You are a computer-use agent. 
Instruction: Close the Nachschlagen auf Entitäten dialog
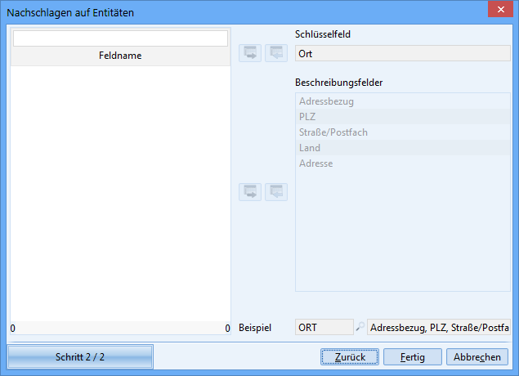coord(499,11)
